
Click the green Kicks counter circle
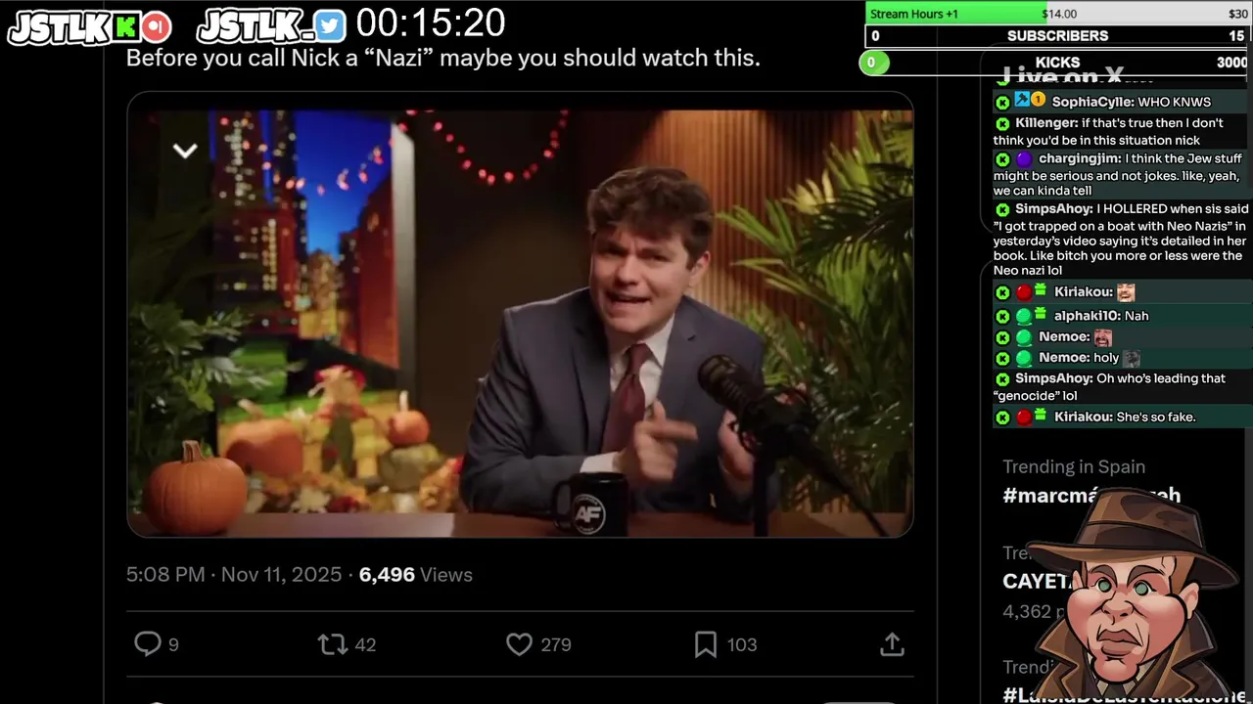[873, 63]
